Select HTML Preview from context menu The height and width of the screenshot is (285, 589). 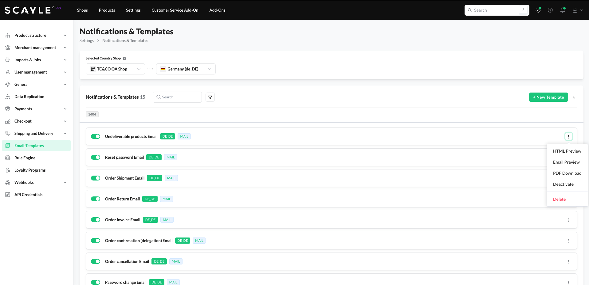567,151
